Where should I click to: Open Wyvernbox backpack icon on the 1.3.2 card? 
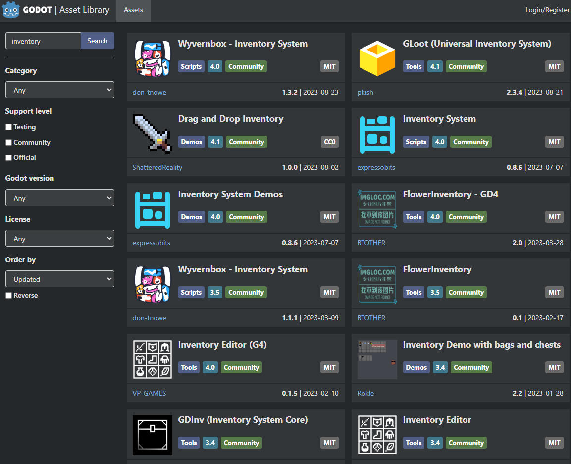click(x=153, y=58)
